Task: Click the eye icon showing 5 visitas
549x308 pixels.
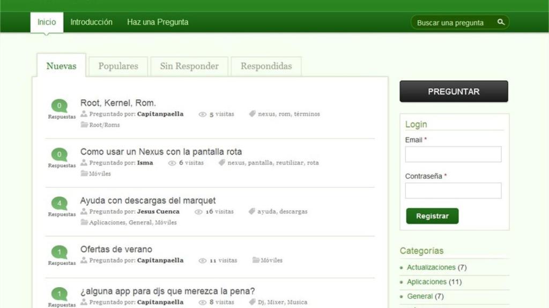Action: coord(202,114)
